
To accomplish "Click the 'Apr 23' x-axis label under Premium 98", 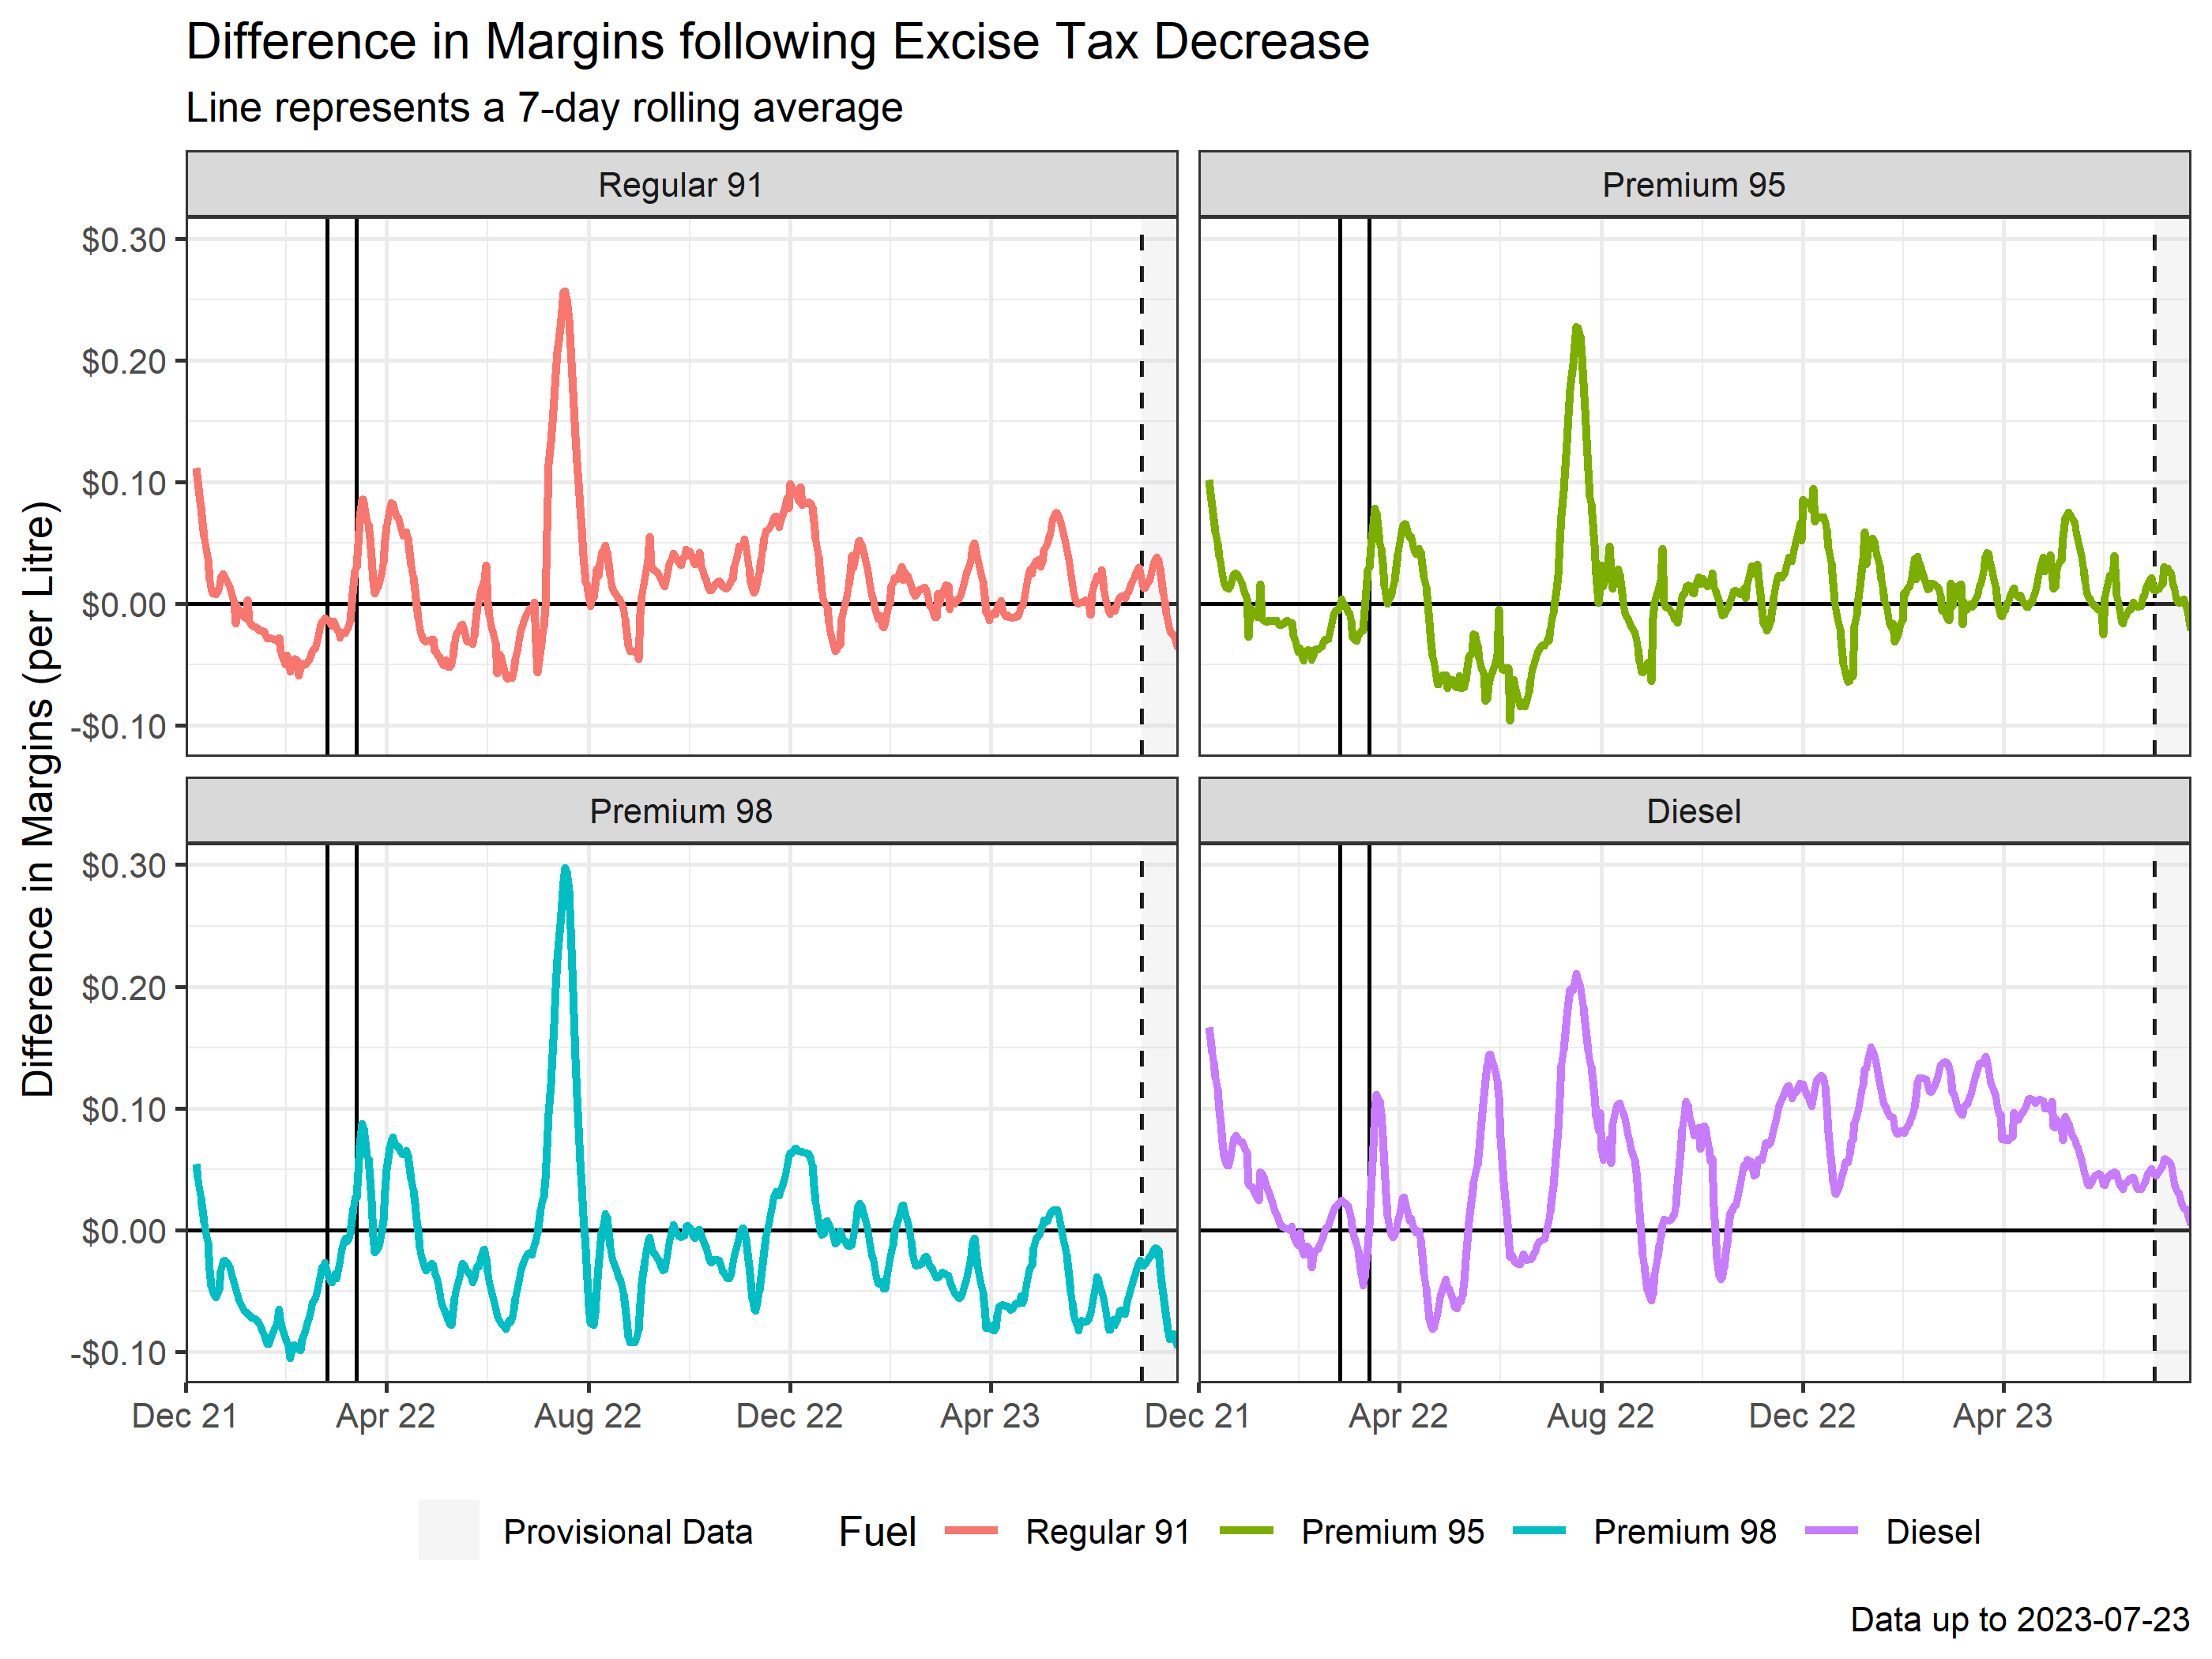I will coord(990,1417).
